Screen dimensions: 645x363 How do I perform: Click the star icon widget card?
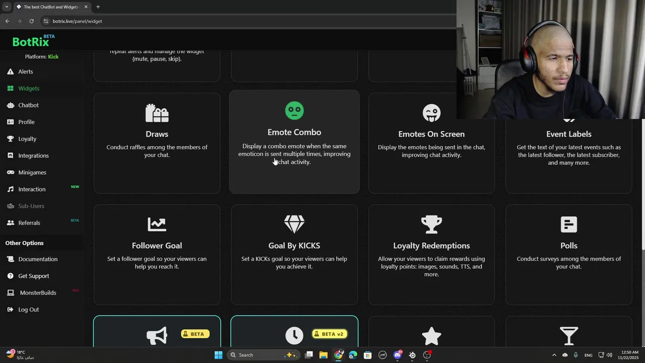click(431, 336)
